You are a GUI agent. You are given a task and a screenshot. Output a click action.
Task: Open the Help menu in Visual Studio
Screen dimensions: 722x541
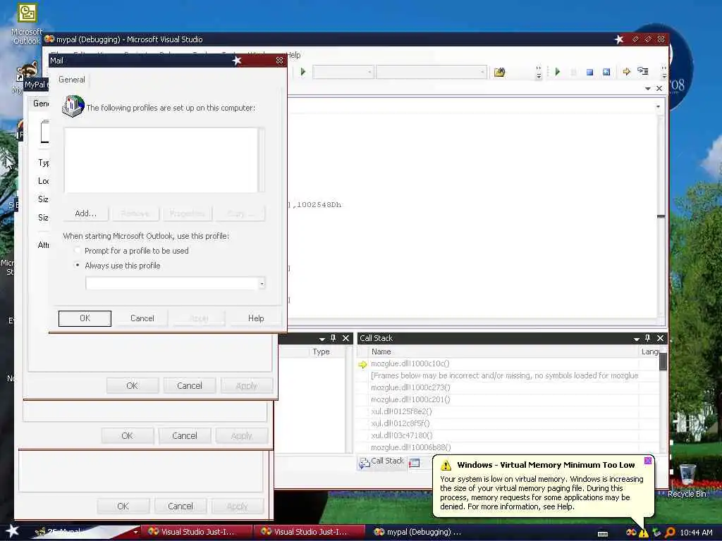click(294, 55)
